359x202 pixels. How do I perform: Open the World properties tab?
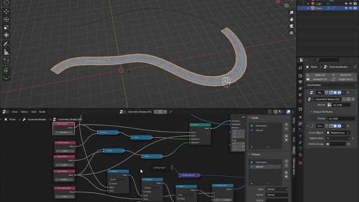(x=301, y=101)
